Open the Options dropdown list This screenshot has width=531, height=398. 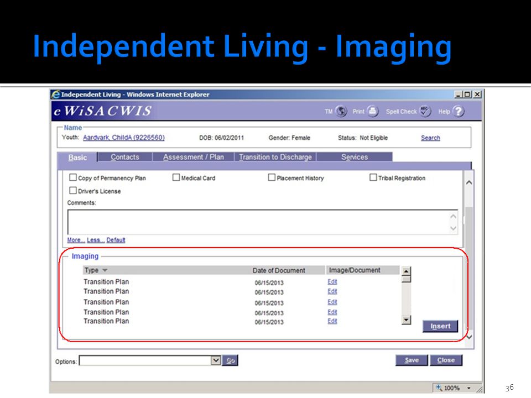(216, 360)
